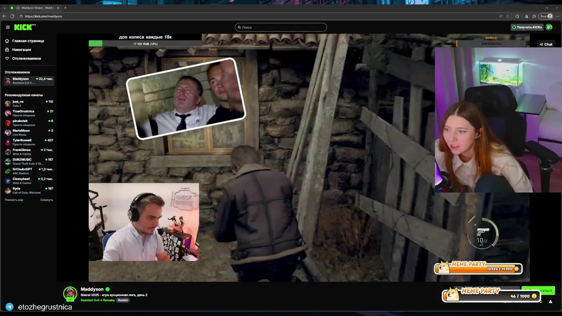Click the Получить KICKs button

527,27
